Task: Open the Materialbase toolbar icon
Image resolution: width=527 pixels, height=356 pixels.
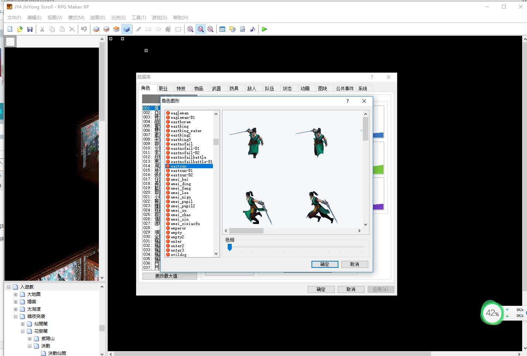Action: click(x=232, y=29)
